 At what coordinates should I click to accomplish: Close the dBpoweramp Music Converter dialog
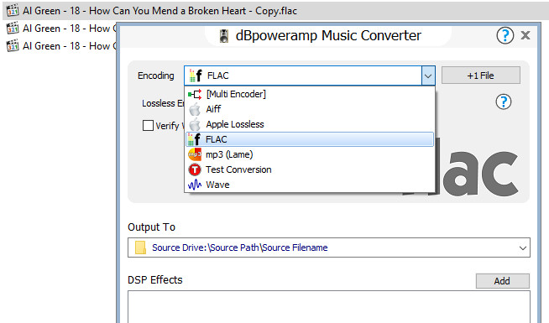pyautogui.click(x=525, y=35)
